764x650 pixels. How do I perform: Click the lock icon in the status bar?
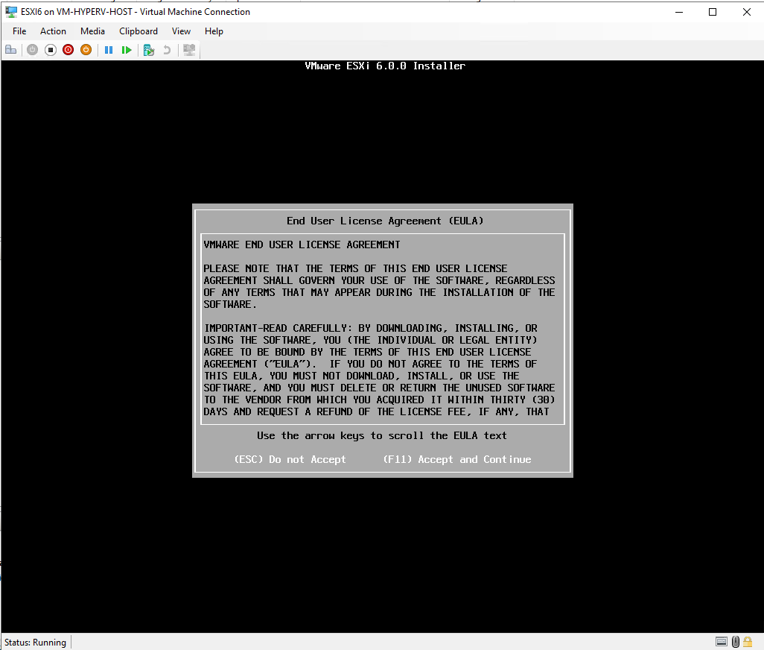click(x=748, y=642)
